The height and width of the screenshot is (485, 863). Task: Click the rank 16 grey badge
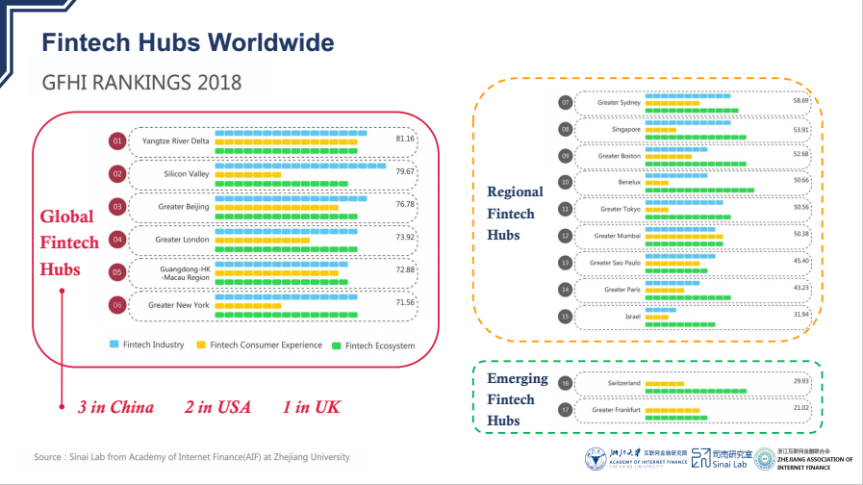tap(566, 383)
